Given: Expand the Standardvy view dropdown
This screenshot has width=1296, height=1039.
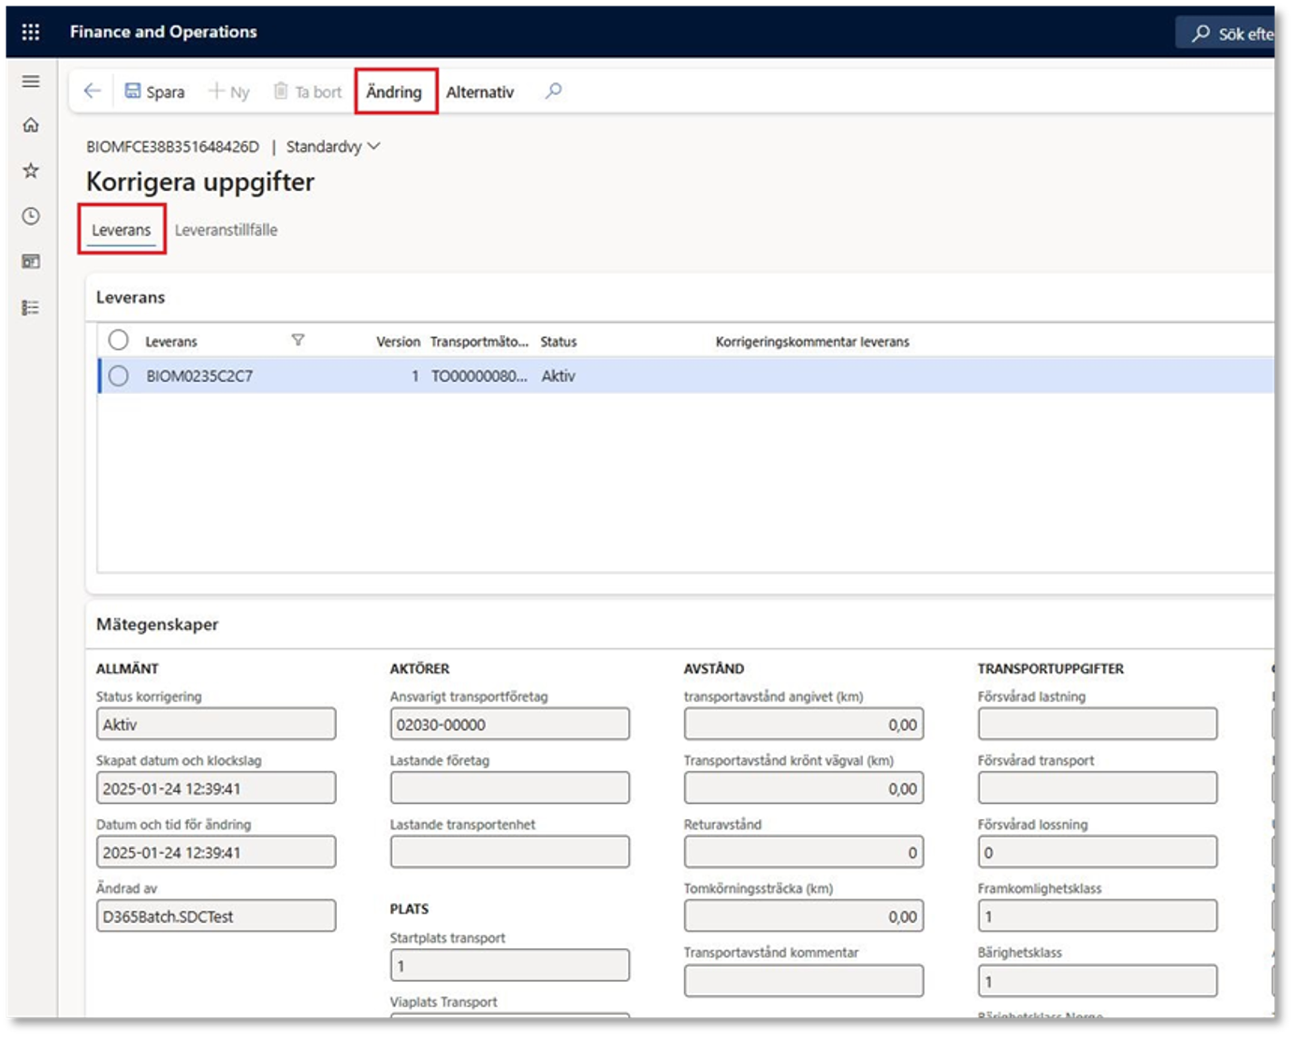Looking at the screenshot, I should [333, 146].
